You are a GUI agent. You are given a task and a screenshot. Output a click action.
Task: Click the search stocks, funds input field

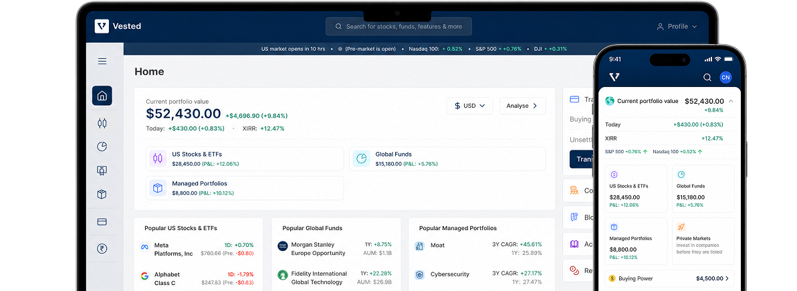click(398, 27)
